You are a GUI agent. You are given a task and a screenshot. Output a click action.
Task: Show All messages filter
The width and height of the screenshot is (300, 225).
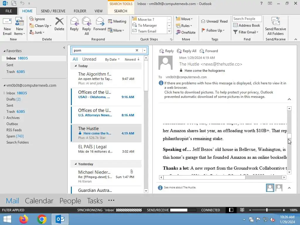click(75, 59)
